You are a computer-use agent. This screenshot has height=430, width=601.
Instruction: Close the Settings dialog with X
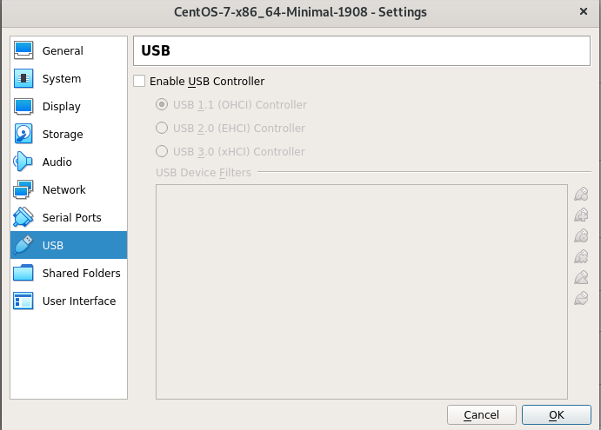584,12
